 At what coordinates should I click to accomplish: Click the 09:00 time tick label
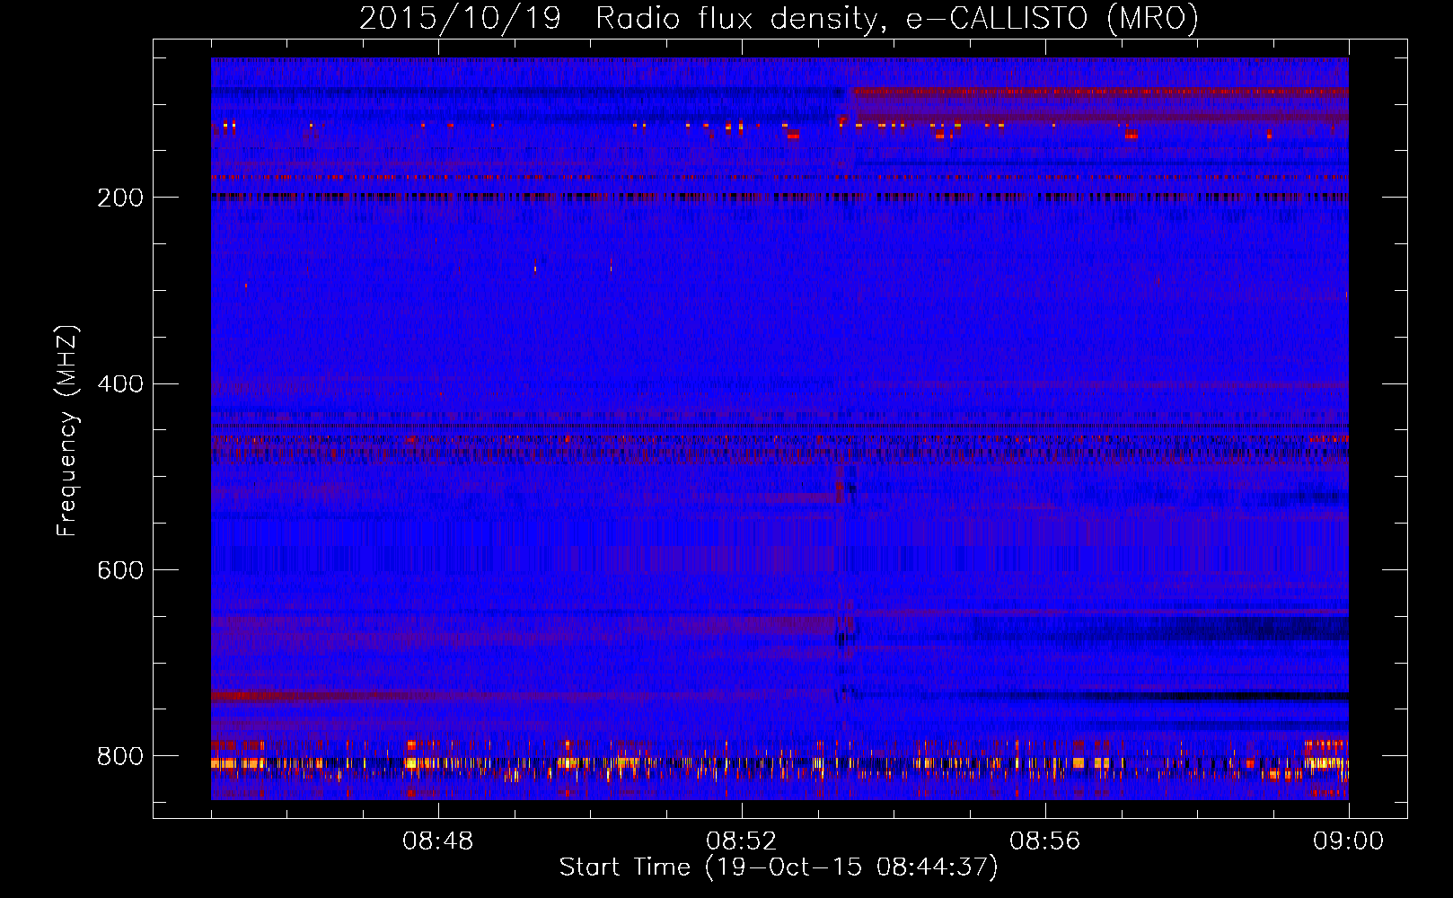(x=1349, y=841)
